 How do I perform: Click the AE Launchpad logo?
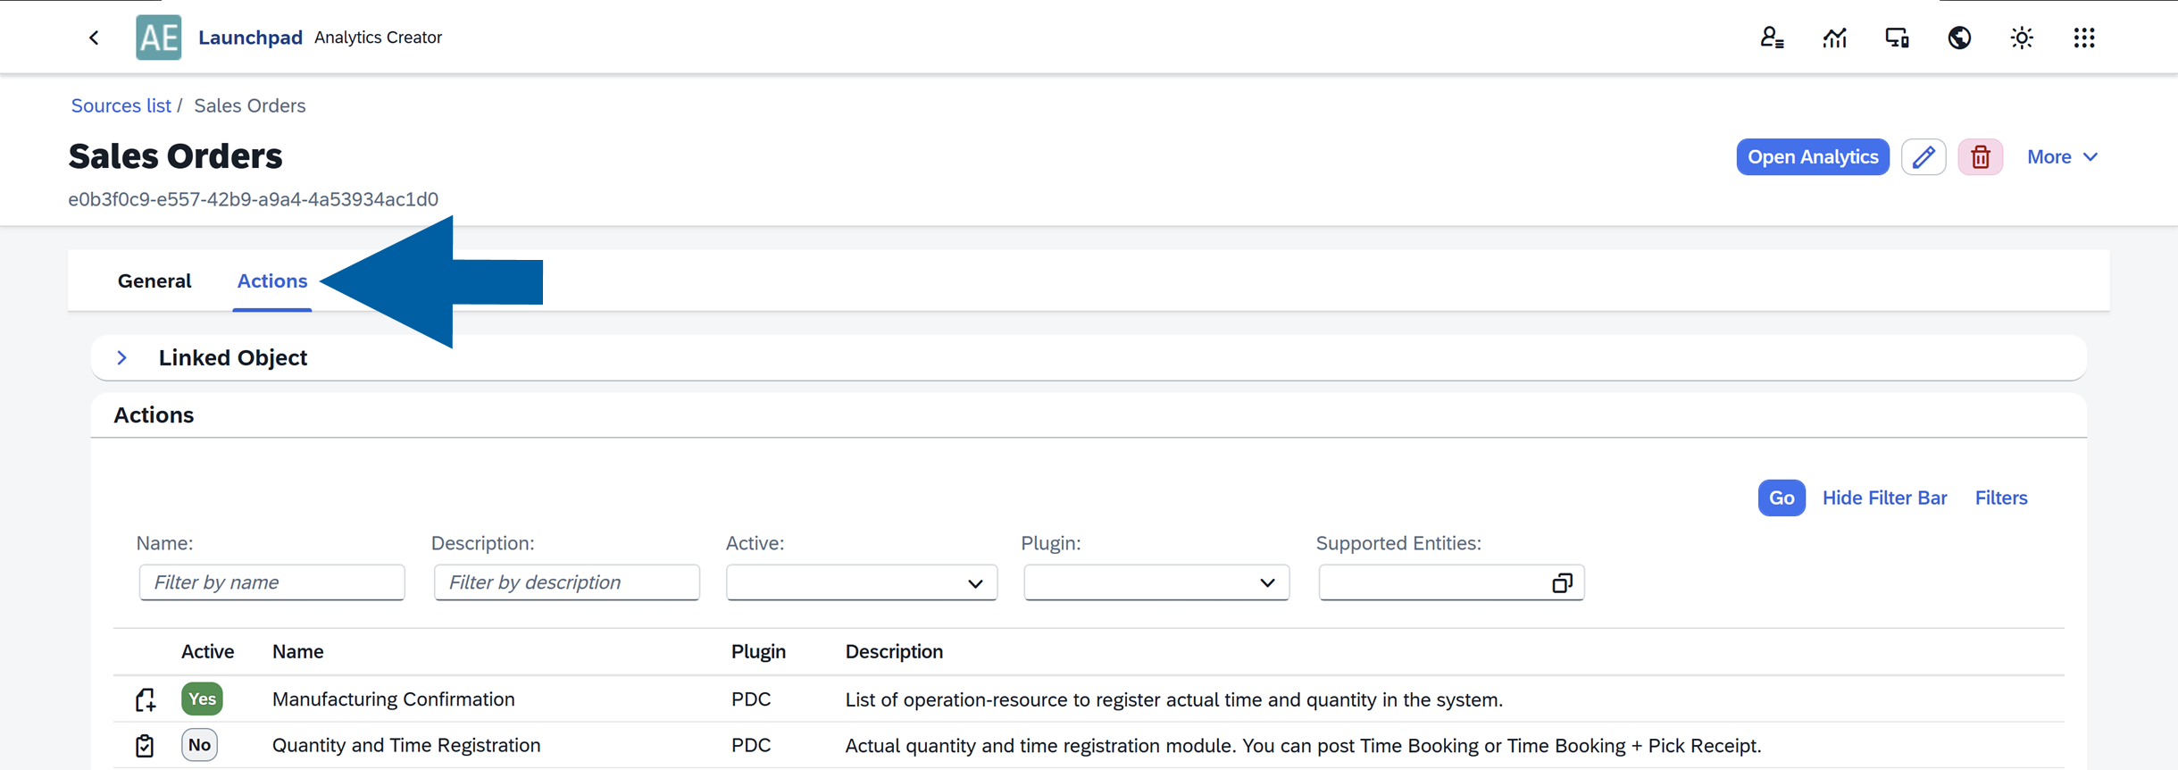pos(159,38)
